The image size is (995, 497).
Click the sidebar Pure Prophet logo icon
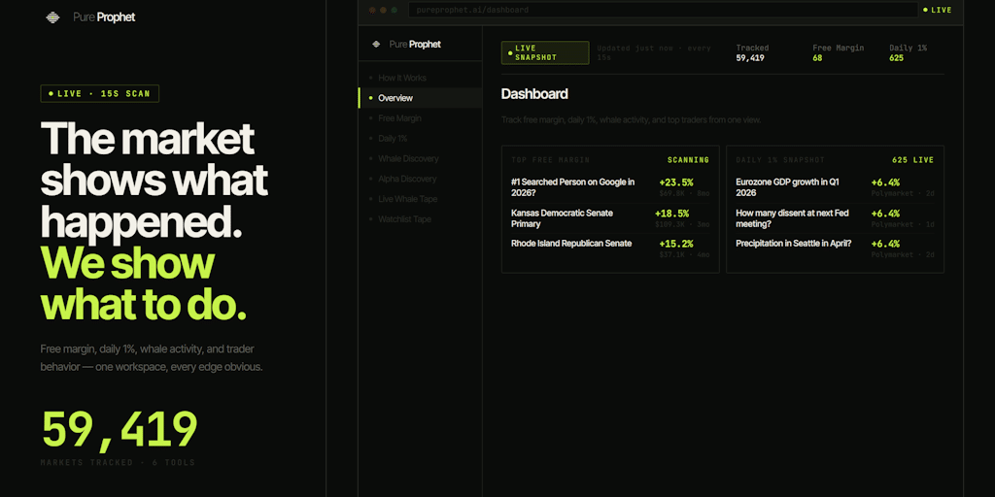[x=376, y=44]
